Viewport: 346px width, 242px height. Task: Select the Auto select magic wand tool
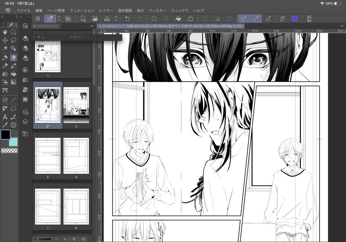[5, 48]
